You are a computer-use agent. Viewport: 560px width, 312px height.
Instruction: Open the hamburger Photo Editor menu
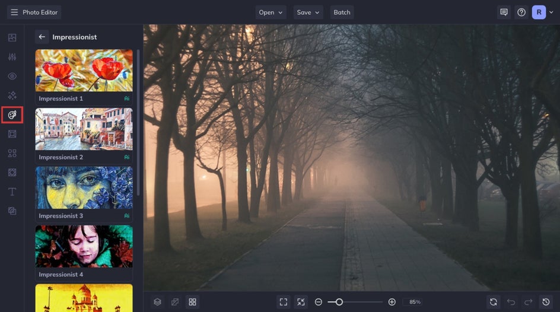(34, 12)
